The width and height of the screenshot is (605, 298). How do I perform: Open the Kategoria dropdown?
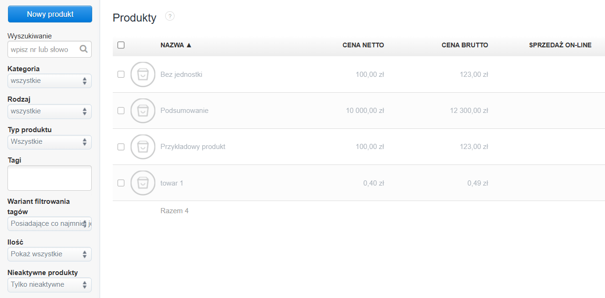50,81
